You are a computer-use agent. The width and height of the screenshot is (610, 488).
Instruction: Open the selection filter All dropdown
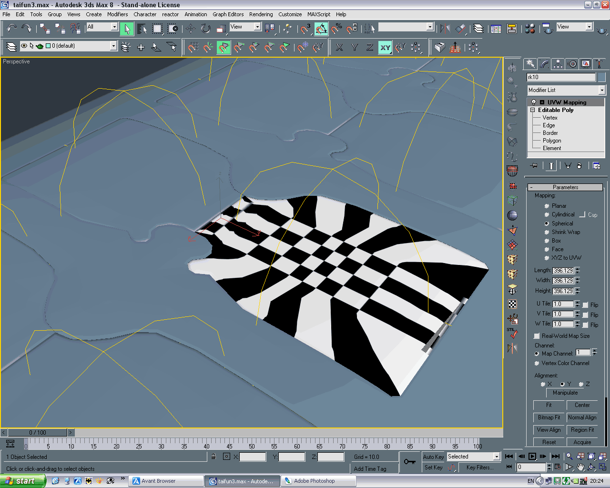click(102, 27)
